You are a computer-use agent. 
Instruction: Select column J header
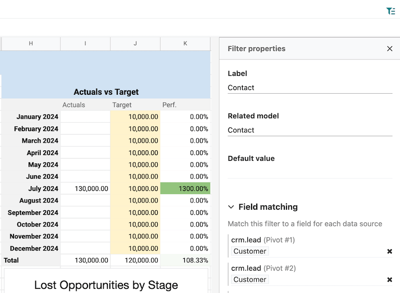pos(135,44)
